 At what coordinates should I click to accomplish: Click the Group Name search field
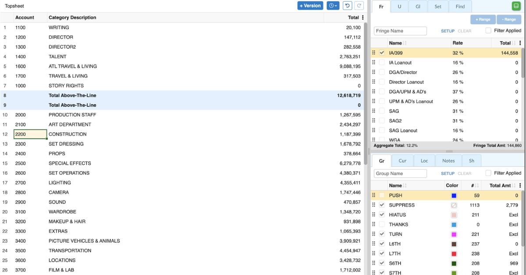tap(400, 173)
